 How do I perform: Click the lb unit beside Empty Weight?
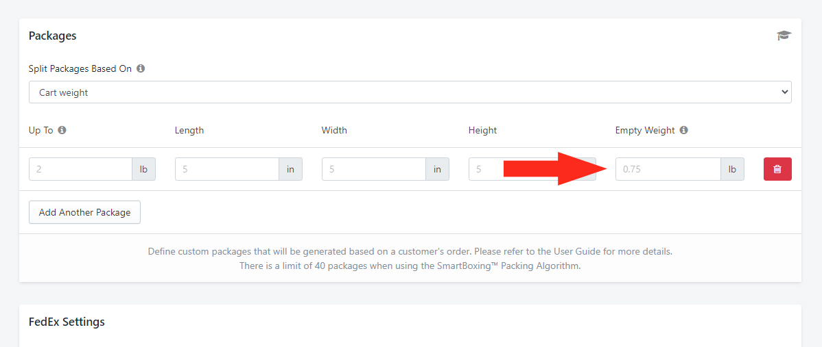(733, 169)
